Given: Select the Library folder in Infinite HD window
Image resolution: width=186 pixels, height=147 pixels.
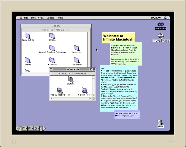Looking at the screenshot, I should point(71,79).
